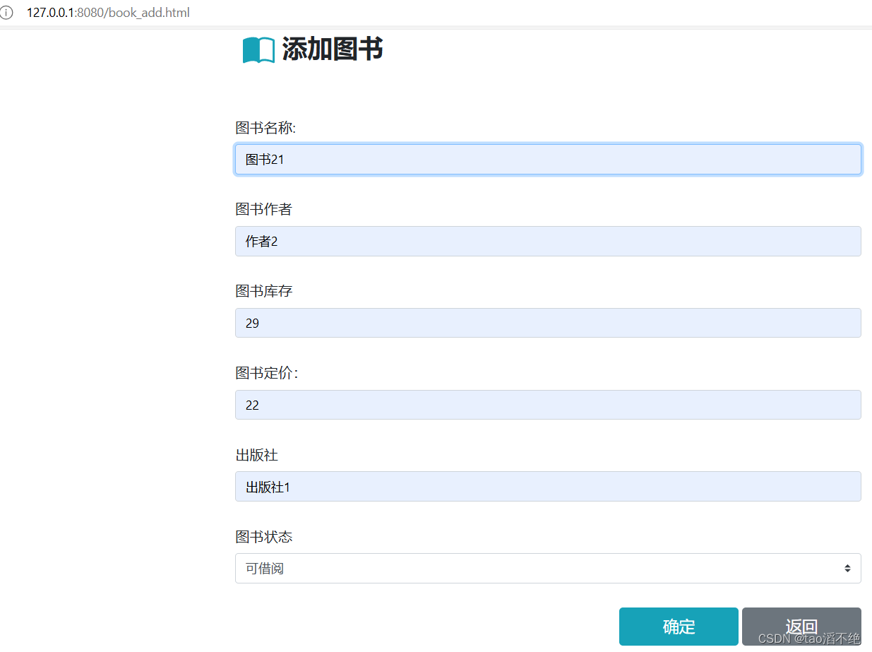The width and height of the screenshot is (872, 652).
Task: Click the 添加图书 page heading
Action: point(333,49)
